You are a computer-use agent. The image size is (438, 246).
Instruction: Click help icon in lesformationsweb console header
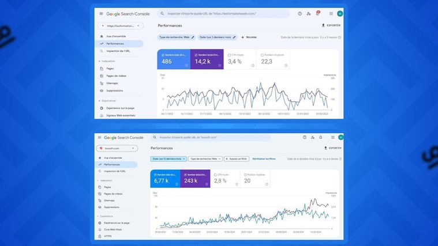[300, 14]
